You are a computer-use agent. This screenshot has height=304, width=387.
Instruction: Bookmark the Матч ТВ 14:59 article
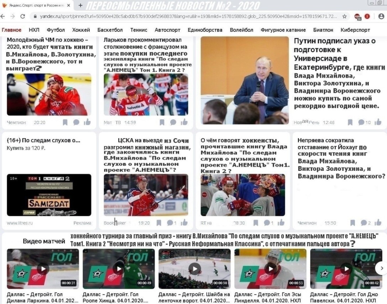pyautogui.click(x=162, y=122)
